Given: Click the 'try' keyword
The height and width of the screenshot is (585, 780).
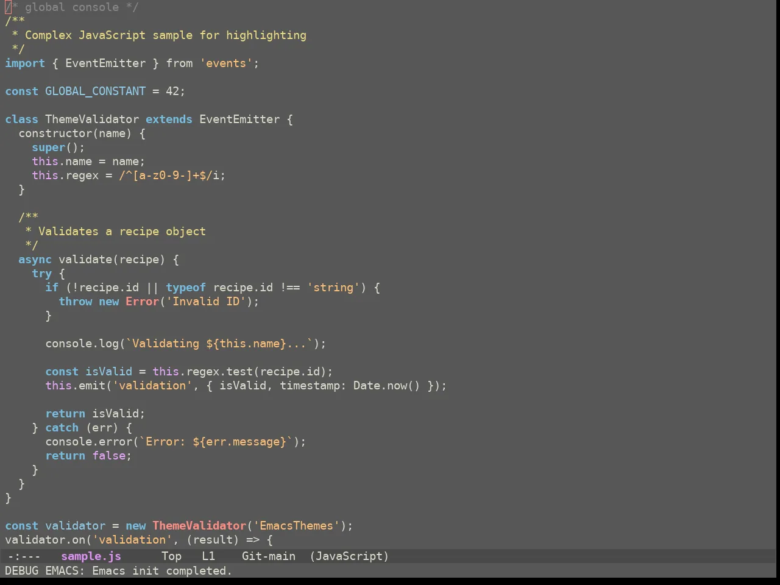Looking at the screenshot, I should point(42,274).
